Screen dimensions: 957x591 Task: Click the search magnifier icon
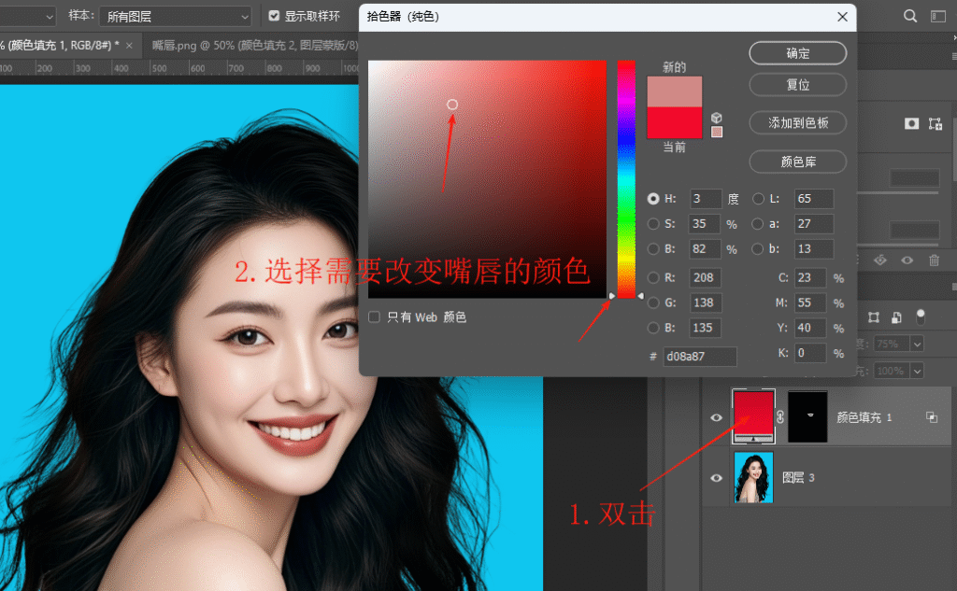click(910, 16)
